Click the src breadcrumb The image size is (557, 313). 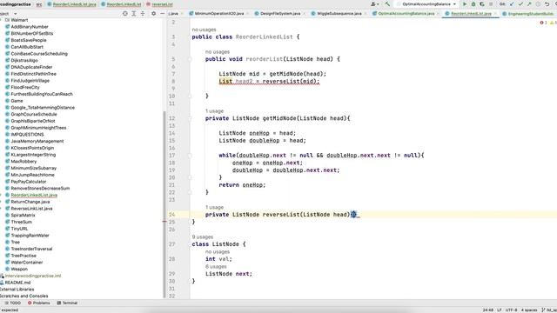39,4
